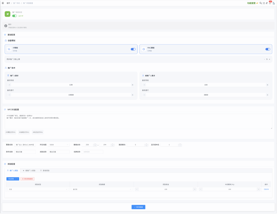Click the font size icon in header
277x214 pixels.
pos(267,3)
